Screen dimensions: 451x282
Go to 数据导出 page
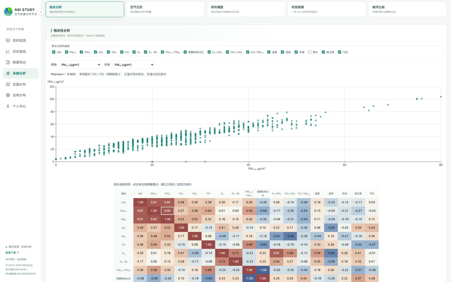click(x=20, y=62)
